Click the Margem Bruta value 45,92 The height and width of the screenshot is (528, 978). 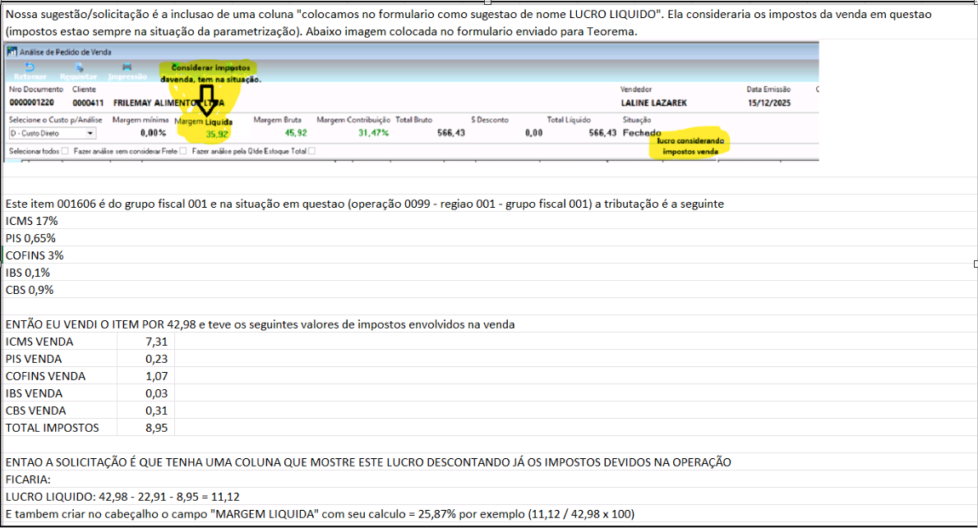(x=296, y=133)
